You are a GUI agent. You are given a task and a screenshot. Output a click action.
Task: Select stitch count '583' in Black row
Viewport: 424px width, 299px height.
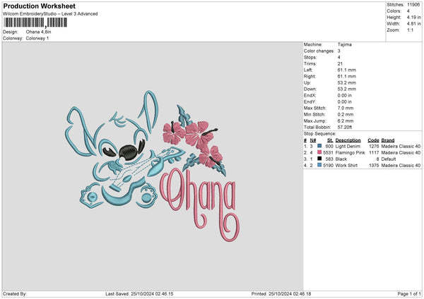coord(329,159)
